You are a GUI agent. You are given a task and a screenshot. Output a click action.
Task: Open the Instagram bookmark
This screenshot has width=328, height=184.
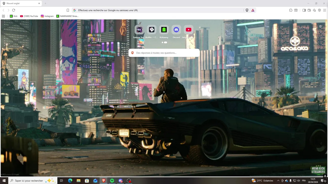(x=47, y=16)
